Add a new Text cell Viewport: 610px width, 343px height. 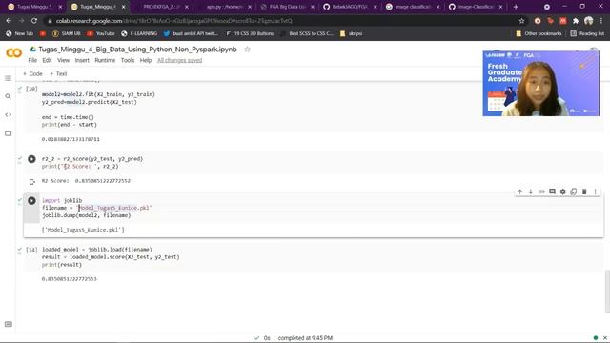click(x=58, y=74)
